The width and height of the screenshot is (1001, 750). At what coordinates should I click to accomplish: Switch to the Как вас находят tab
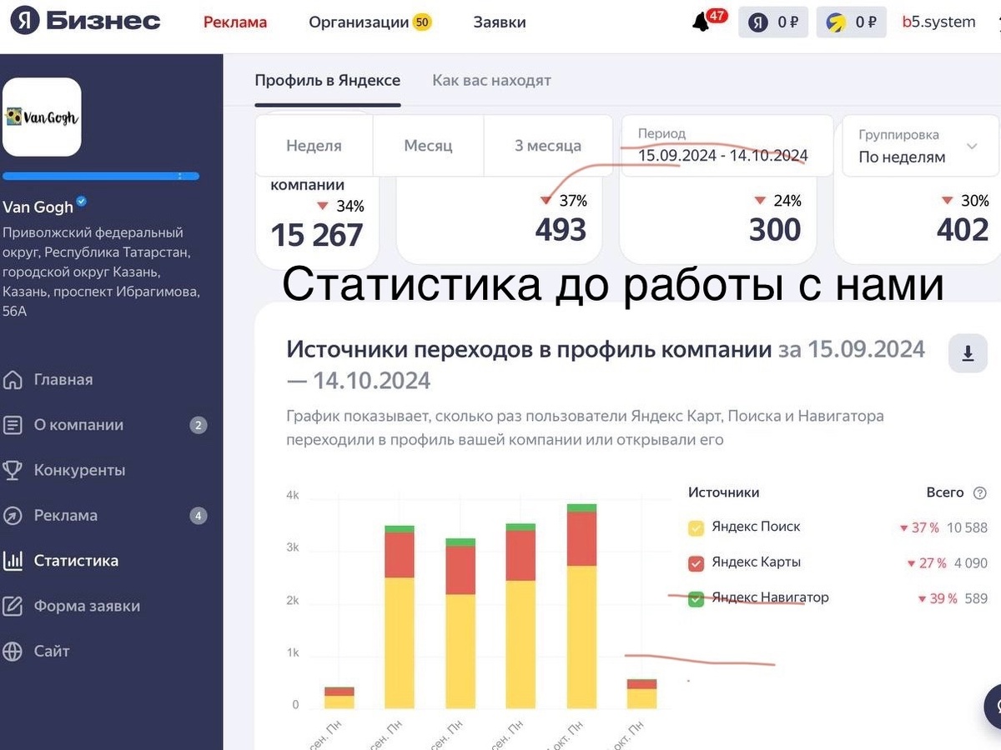click(x=490, y=80)
